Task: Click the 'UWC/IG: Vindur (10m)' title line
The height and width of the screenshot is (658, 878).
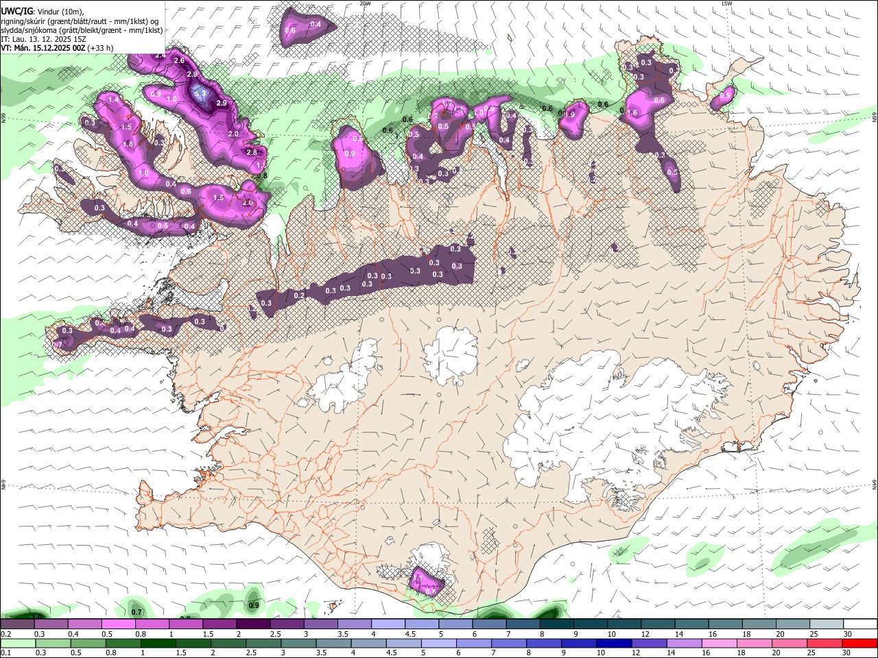Action: click(42, 12)
